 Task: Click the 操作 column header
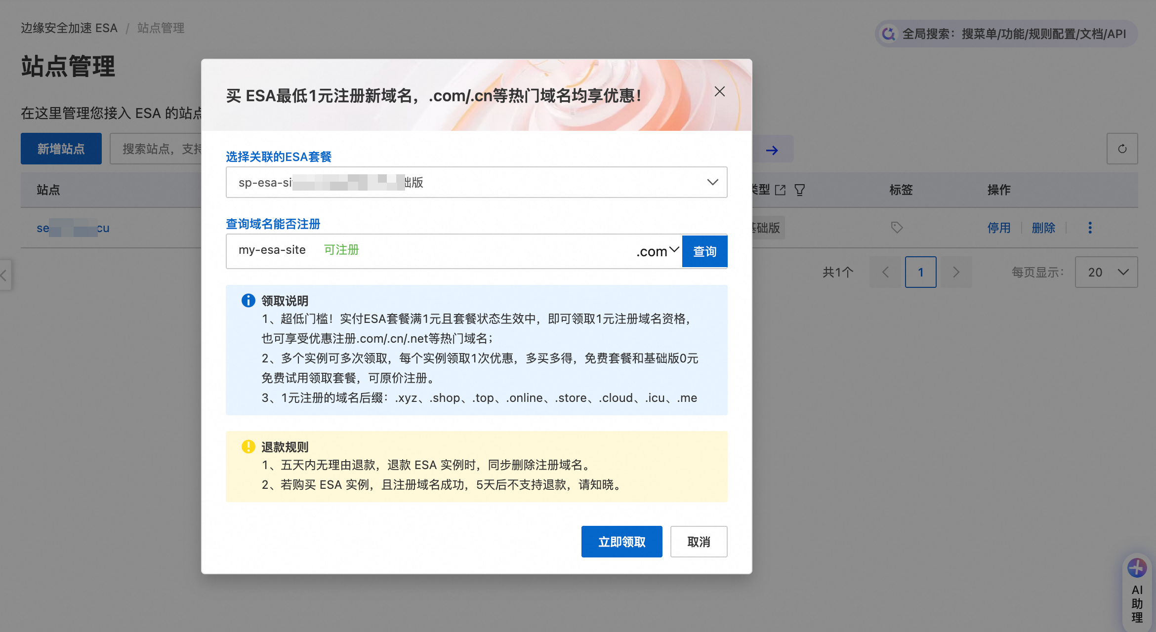tap(999, 190)
